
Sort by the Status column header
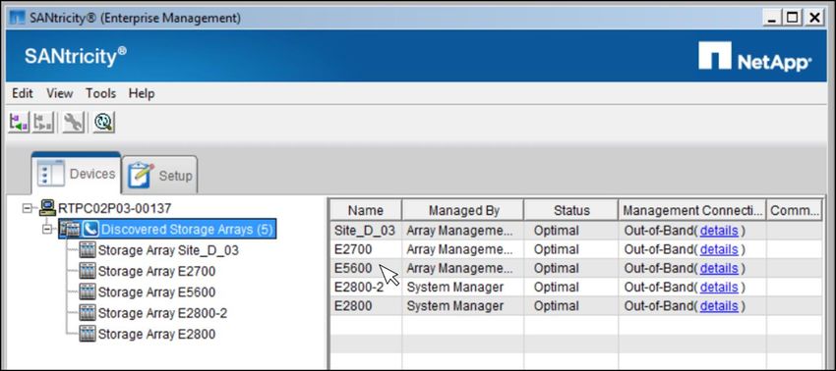click(571, 210)
